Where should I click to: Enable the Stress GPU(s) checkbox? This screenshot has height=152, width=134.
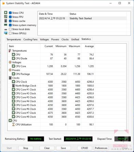pos(10,33)
